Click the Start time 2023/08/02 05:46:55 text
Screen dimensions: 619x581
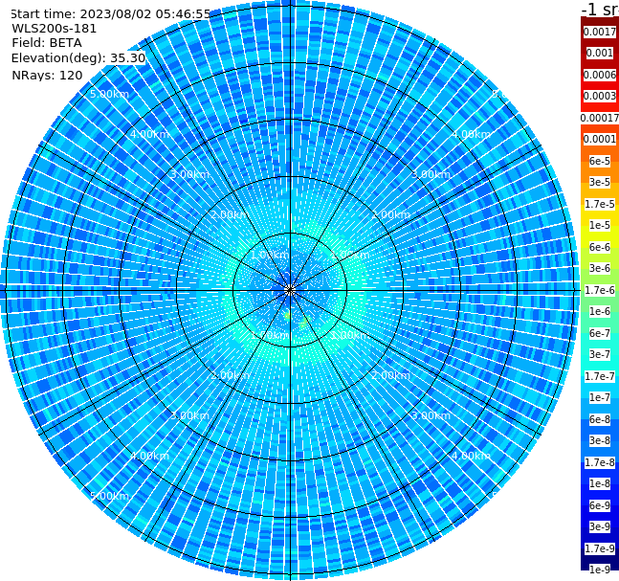(x=111, y=13)
